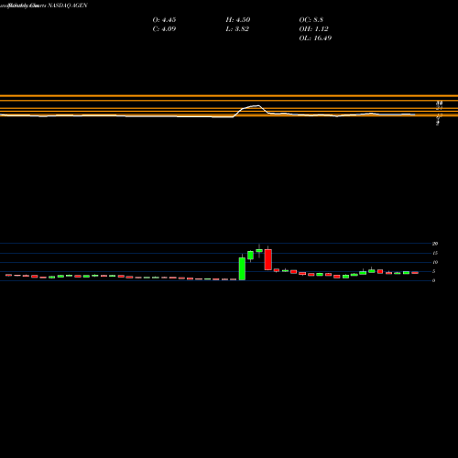Click the low price text L: 3.82
The height and width of the screenshot is (458, 458).
coord(237,29)
